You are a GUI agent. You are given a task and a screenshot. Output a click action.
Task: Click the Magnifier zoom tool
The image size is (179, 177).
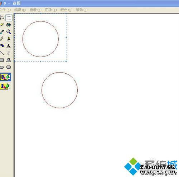tap(9, 32)
